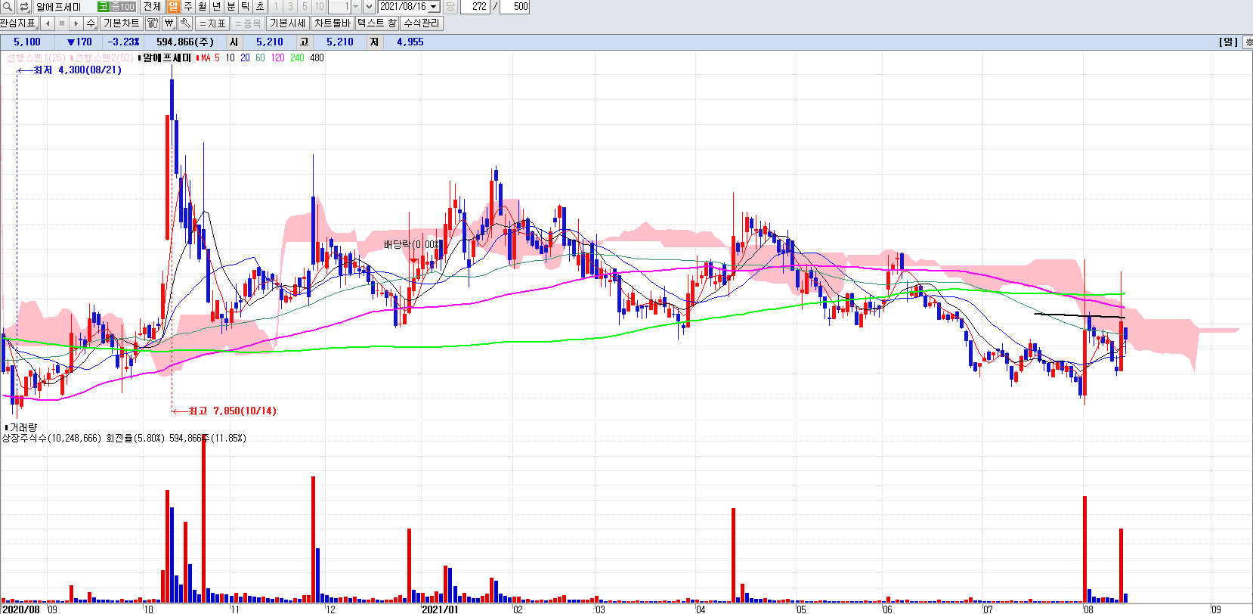
Task: Open the gear settings icon at right edge
Action: pos(1247,42)
